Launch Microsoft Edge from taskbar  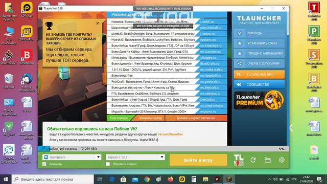tap(111, 179)
